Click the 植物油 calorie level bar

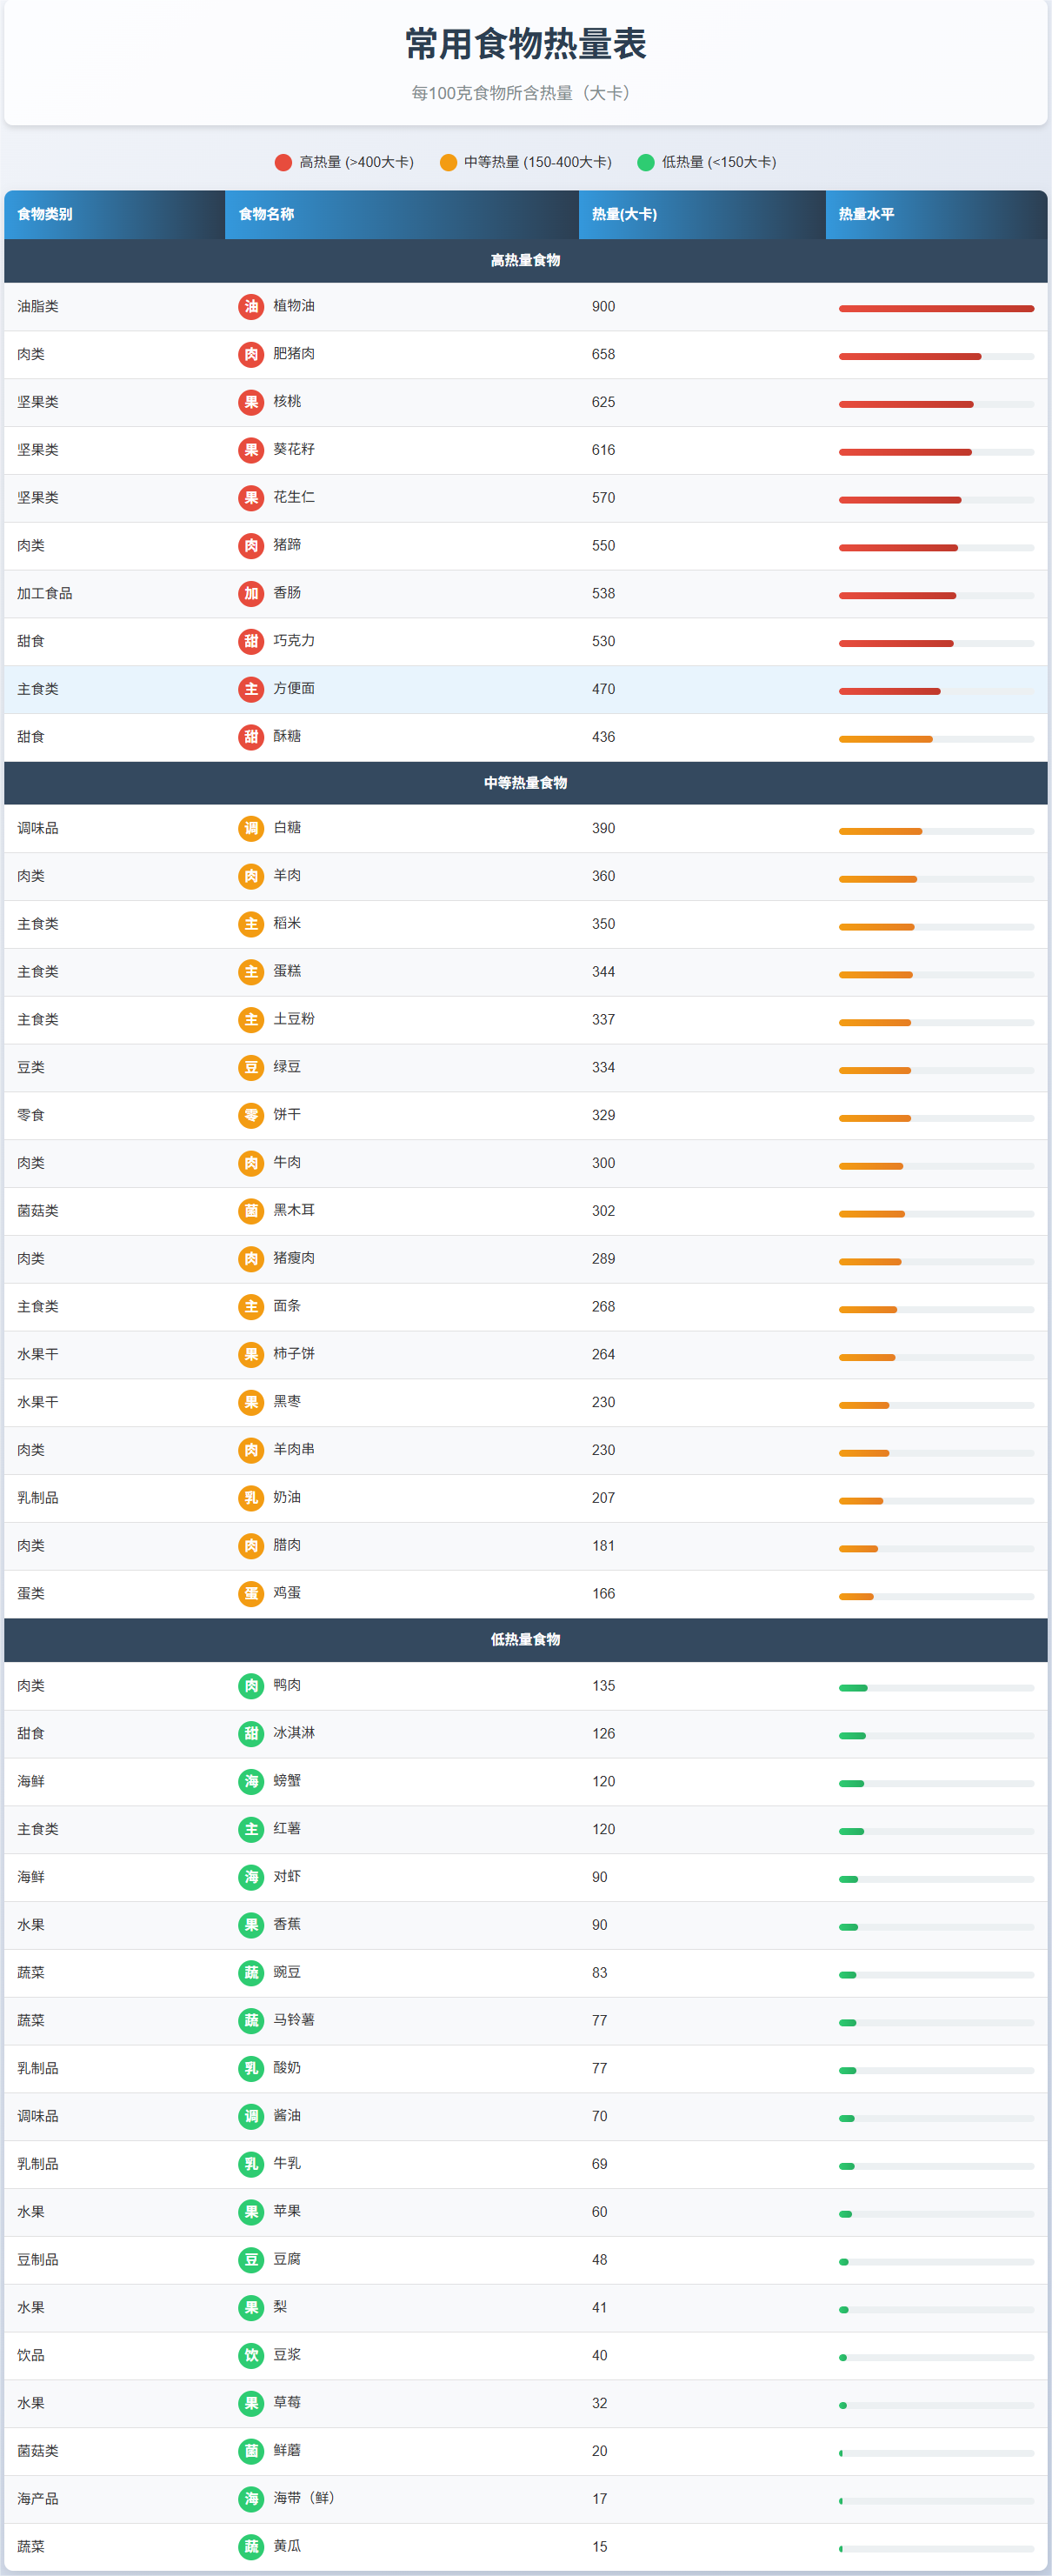pos(936,309)
